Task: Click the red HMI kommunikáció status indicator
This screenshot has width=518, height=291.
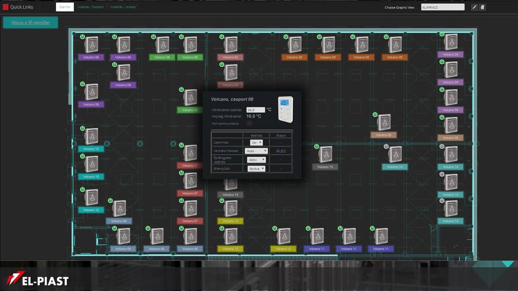Action: coord(249,123)
